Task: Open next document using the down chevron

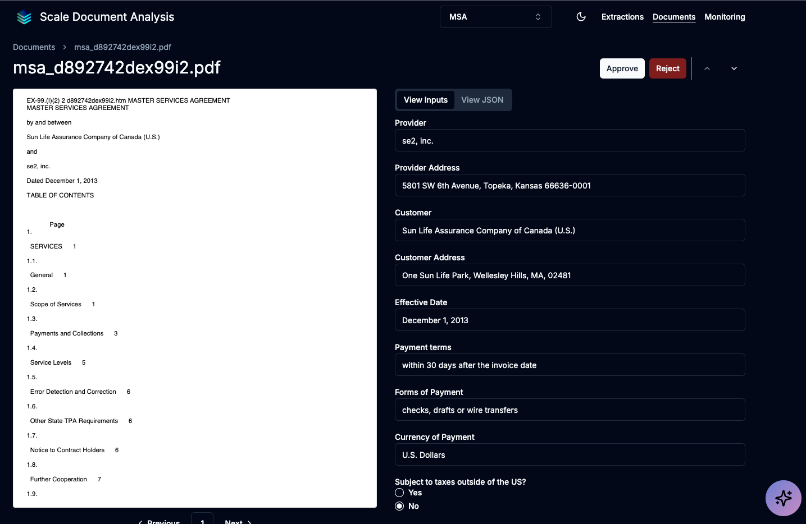Action: point(734,68)
